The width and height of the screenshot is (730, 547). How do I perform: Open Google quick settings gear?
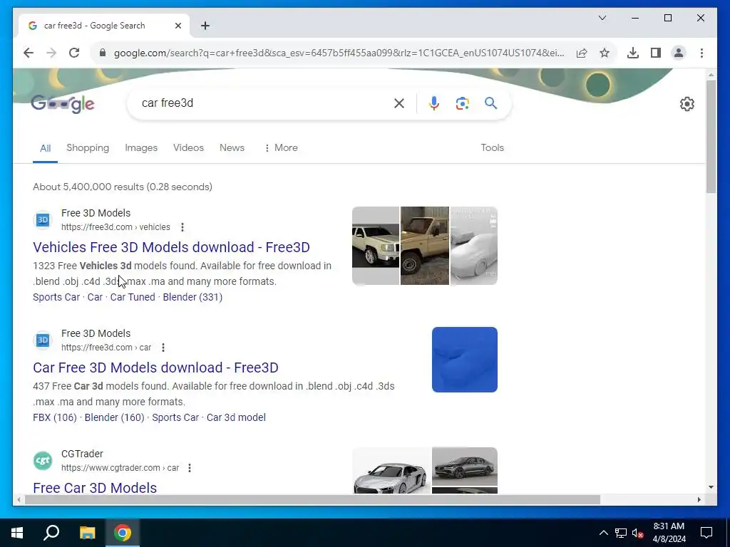coord(687,104)
